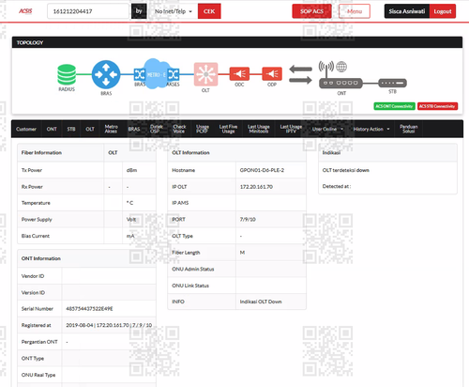This screenshot has height=387, width=469.
Task: Click the red CEK button
Action: (x=209, y=11)
